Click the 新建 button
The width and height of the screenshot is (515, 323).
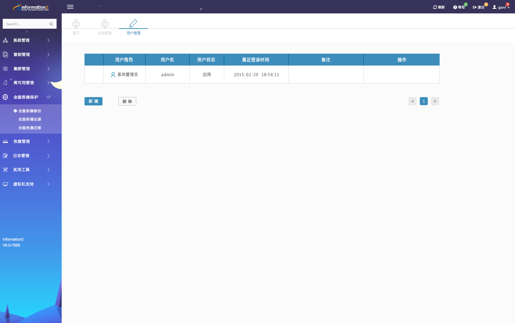coord(93,101)
